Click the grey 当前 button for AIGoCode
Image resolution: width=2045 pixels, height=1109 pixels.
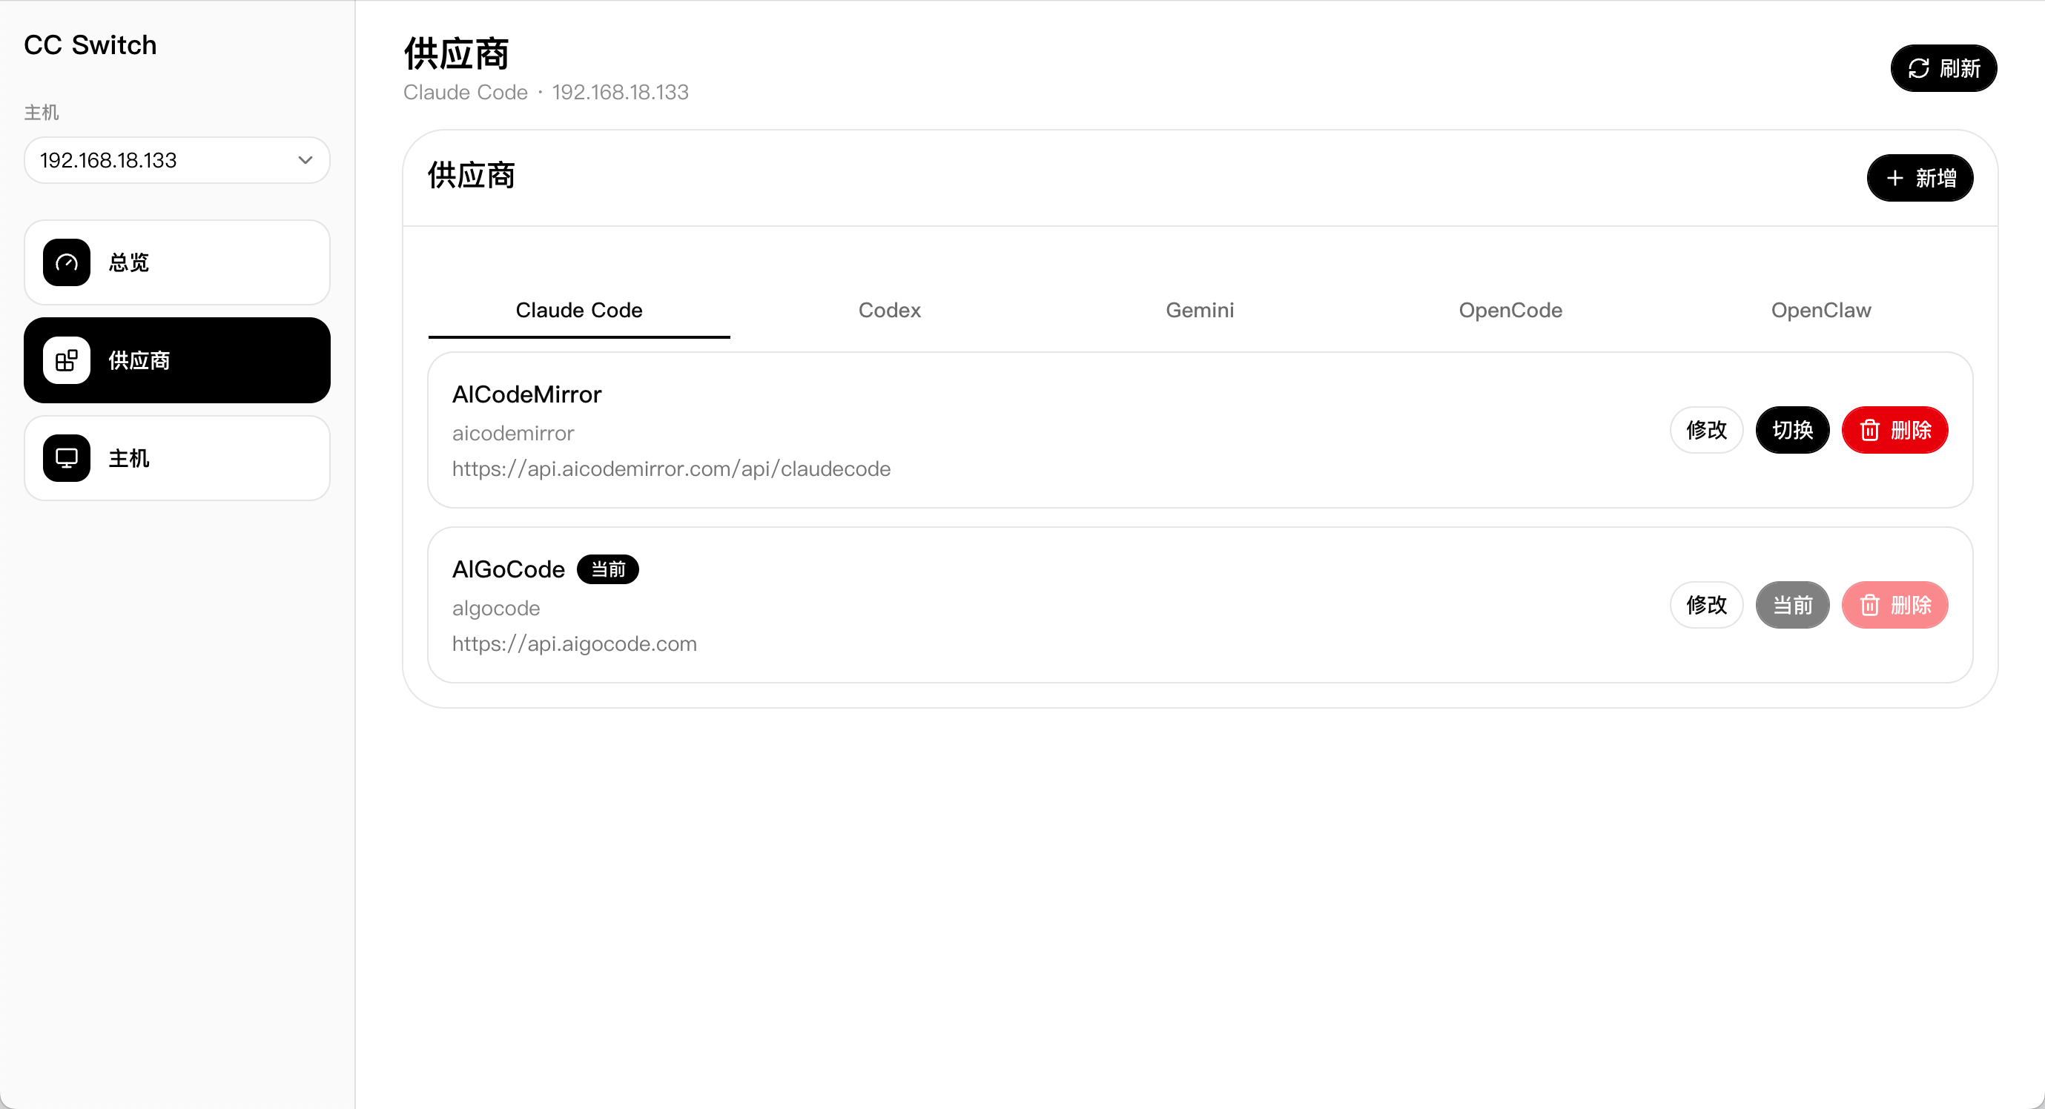1793,605
